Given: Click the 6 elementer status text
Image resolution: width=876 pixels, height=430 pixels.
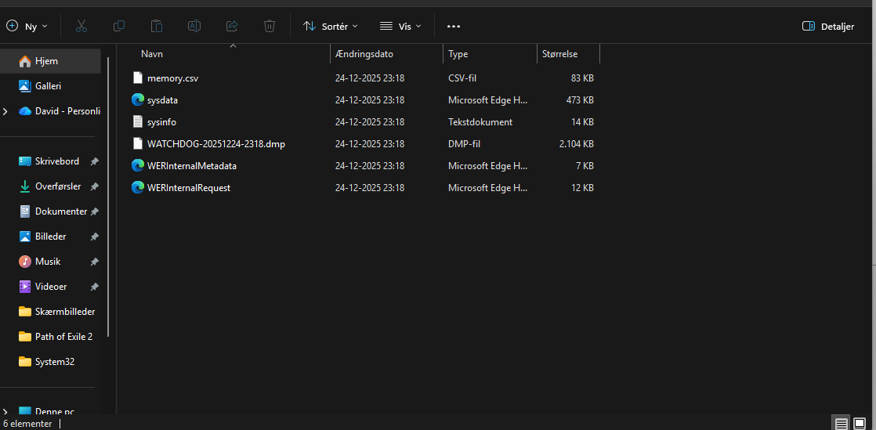Looking at the screenshot, I should pyautogui.click(x=28, y=424).
